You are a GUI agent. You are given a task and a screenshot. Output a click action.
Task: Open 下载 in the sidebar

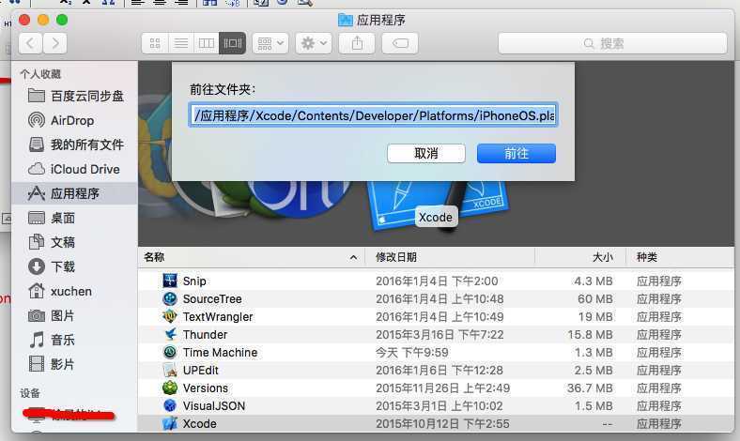(52, 266)
